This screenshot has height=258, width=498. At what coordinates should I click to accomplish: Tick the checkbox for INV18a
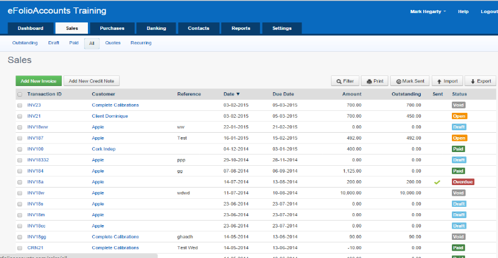point(20,182)
